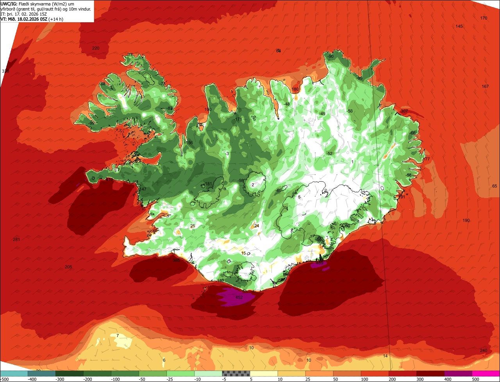Click the '220' value northwest of Iceland
This screenshot has height=382, width=500.
(96, 48)
